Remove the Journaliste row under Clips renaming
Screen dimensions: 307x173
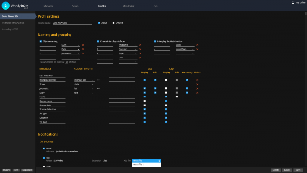coord(83,54)
